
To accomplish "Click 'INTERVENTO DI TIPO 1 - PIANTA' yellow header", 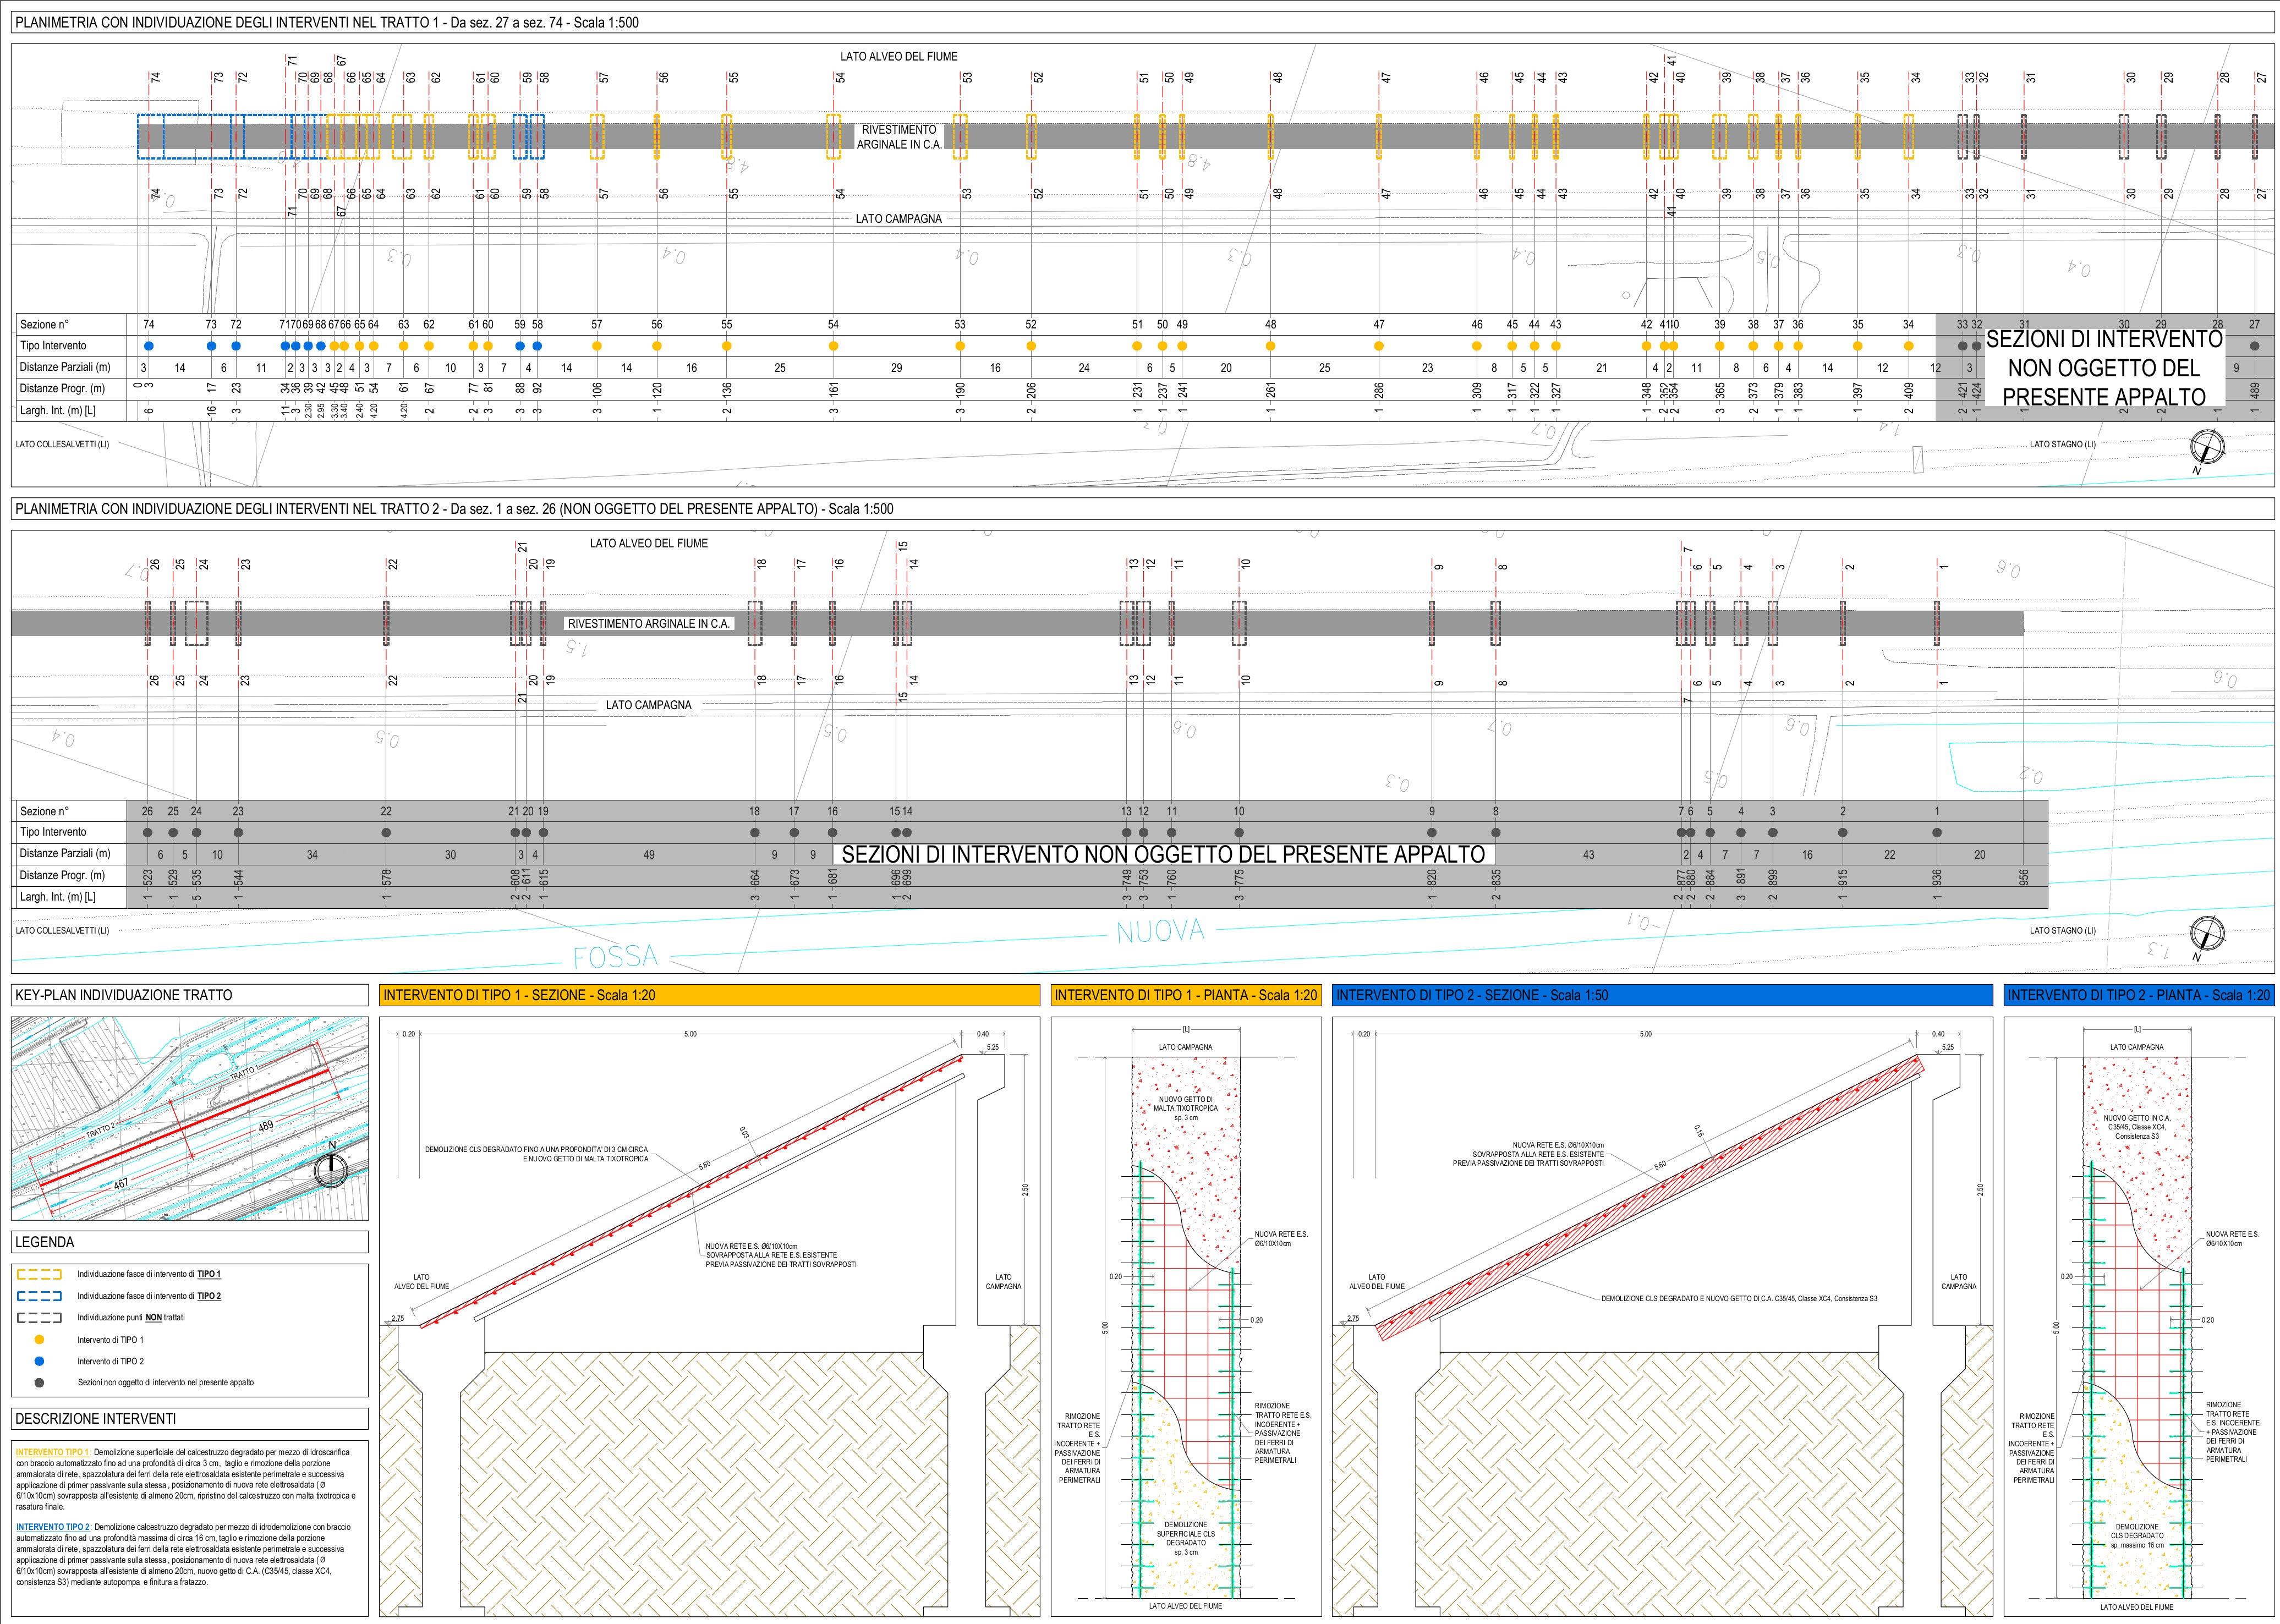I will tap(1186, 995).
